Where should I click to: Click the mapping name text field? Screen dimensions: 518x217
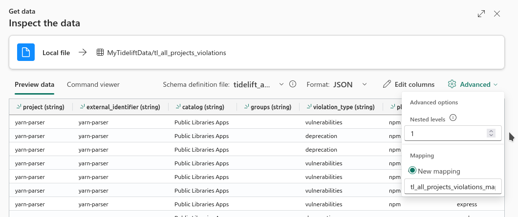(453, 187)
